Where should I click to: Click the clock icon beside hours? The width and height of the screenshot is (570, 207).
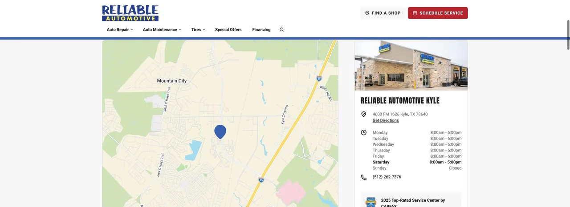[363, 132]
